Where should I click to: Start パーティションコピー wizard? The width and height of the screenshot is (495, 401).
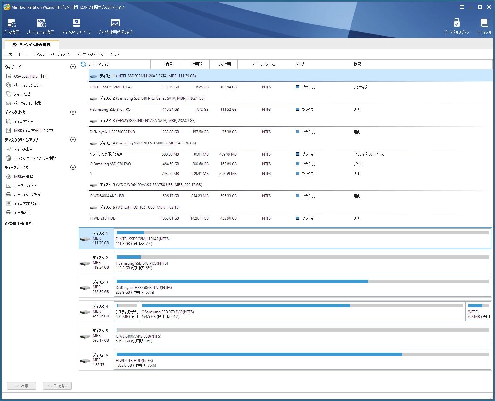24,85
